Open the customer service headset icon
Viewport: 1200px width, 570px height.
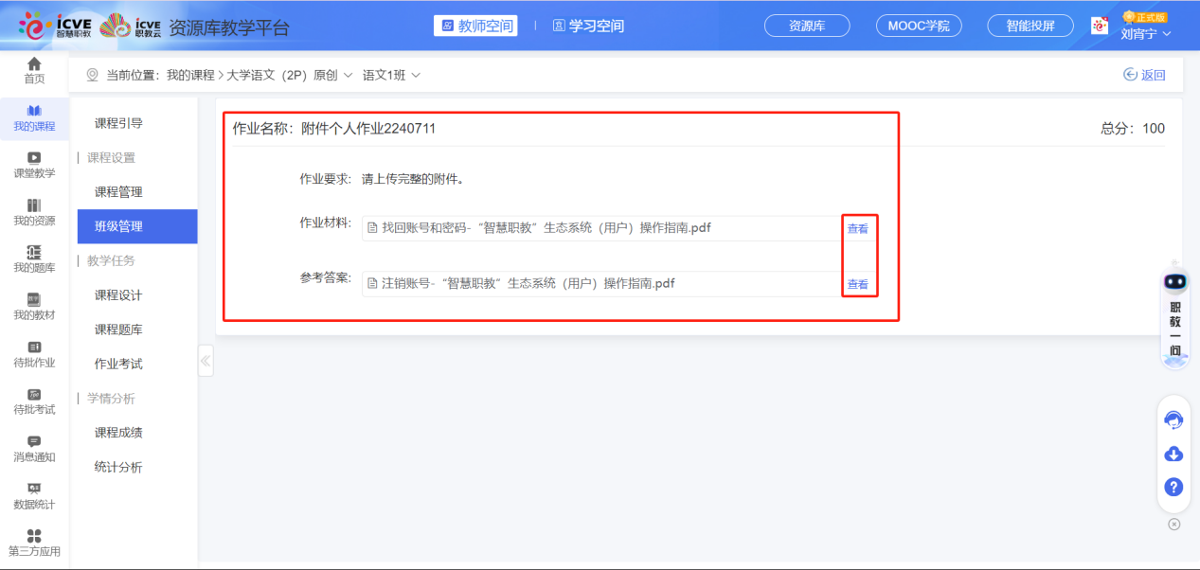pos(1173,419)
